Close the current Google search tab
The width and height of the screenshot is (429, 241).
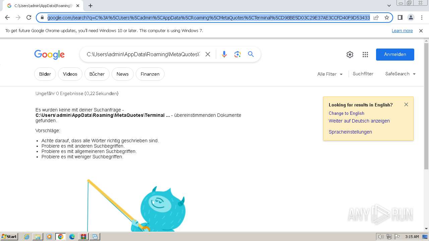(x=78, y=6)
